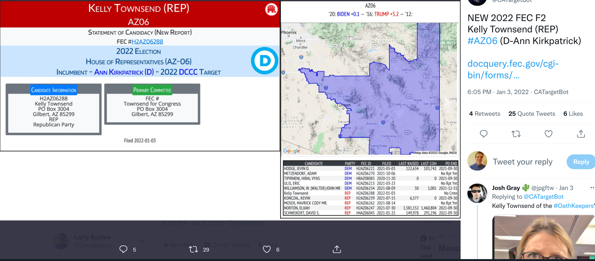Image resolution: width=595 pixels, height=261 pixels.
Task: Open the #OathKeepers hashtag
Action: 574,206
